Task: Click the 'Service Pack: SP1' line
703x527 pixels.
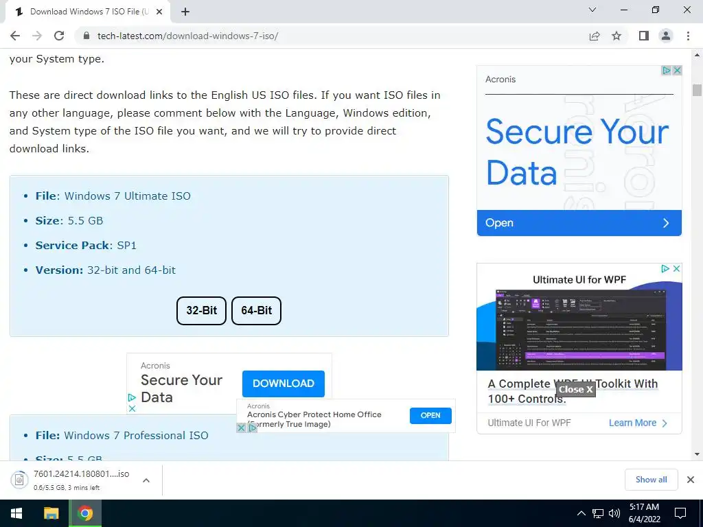Action: 86,245
